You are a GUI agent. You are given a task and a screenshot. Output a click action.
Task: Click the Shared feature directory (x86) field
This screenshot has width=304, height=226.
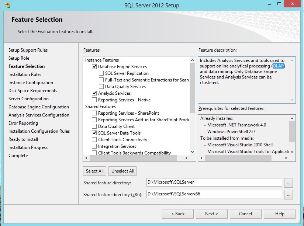point(214,194)
